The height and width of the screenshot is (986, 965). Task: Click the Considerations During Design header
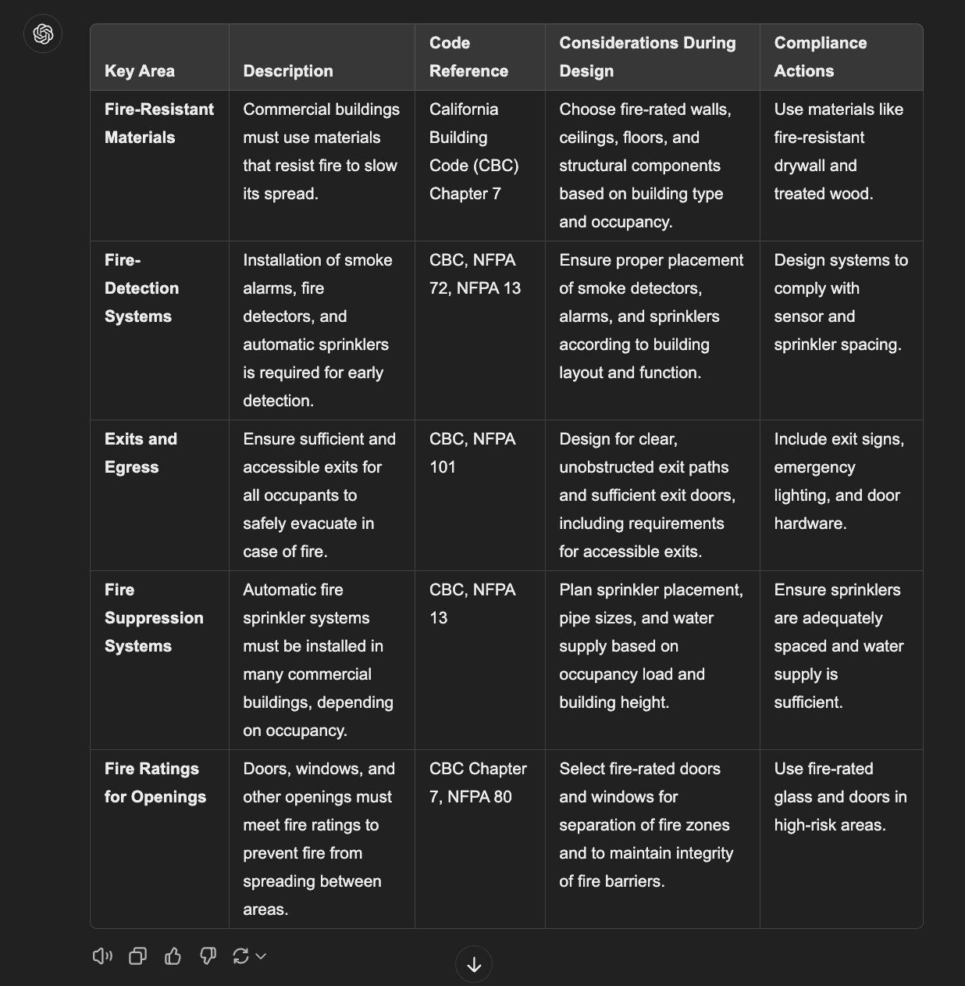(x=647, y=57)
